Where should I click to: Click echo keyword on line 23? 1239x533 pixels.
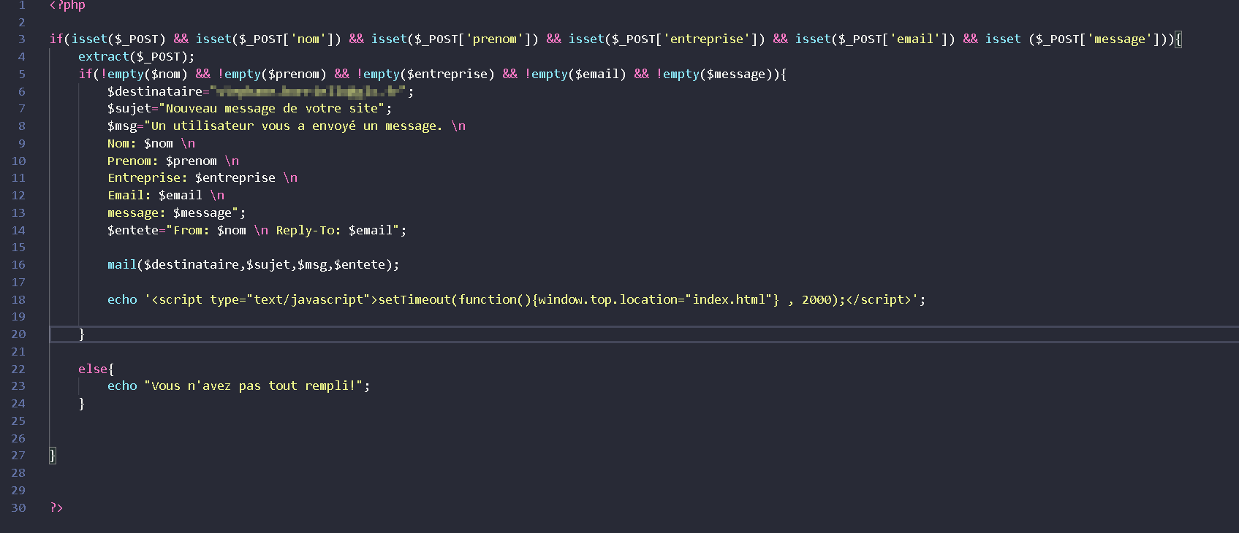(x=122, y=386)
